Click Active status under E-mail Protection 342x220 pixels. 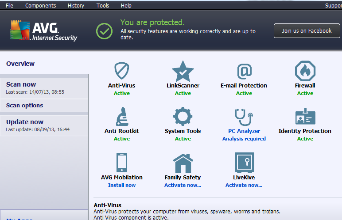244,93
